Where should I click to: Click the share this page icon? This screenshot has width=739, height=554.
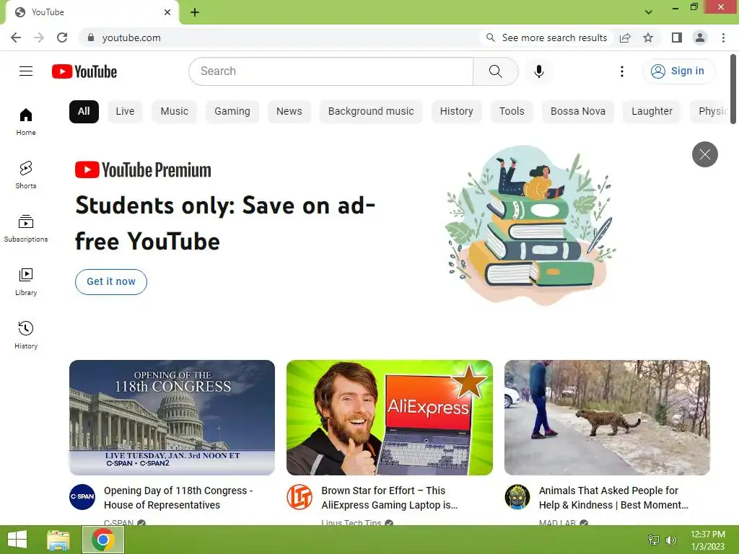click(x=625, y=38)
